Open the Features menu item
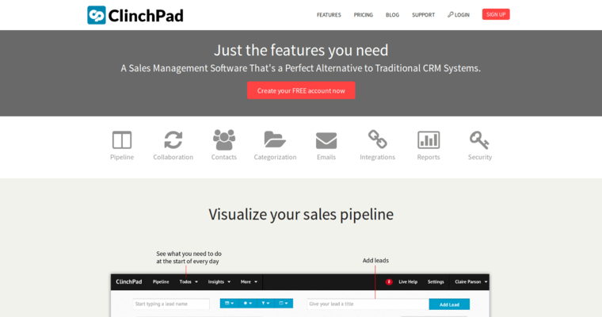This screenshot has height=317, width=602. (x=329, y=15)
